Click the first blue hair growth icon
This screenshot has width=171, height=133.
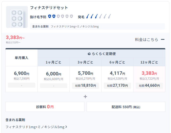87,17
